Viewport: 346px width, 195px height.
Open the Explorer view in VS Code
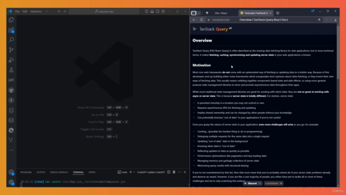[11, 20]
